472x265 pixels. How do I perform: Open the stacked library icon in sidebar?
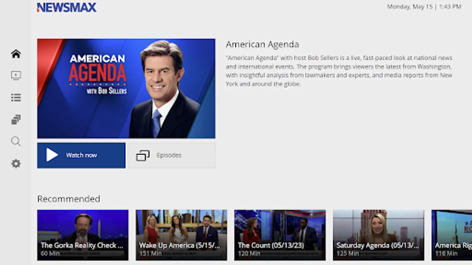click(16, 120)
